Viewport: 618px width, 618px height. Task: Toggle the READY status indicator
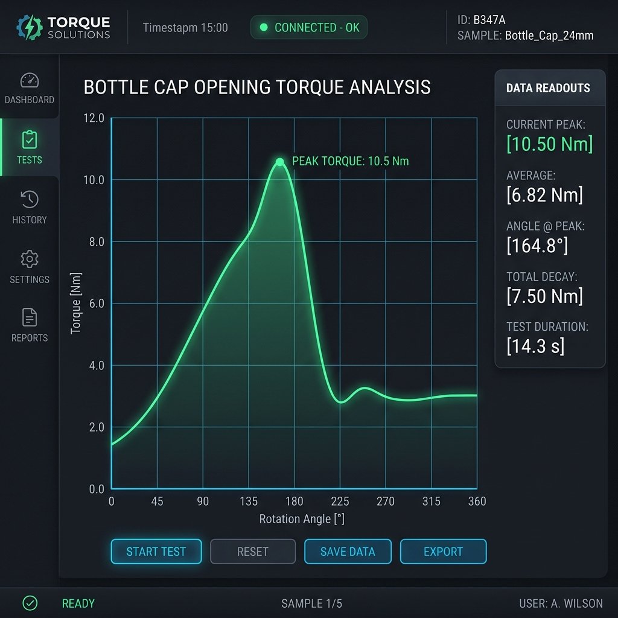pyautogui.click(x=77, y=603)
